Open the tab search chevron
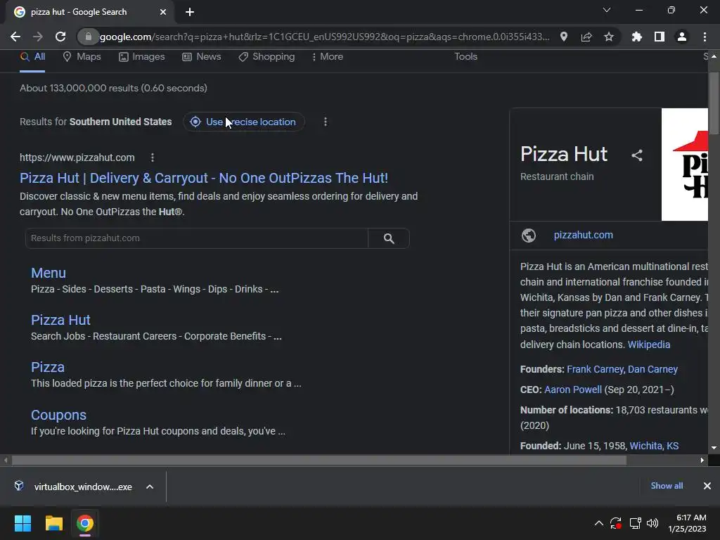The width and height of the screenshot is (720, 540). point(607,10)
